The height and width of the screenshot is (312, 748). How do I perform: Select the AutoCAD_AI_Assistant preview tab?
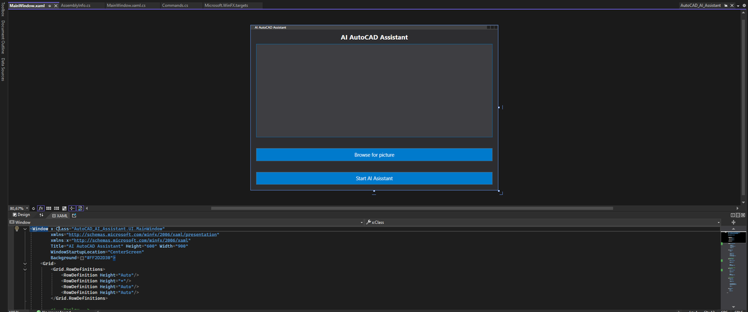tap(701, 5)
